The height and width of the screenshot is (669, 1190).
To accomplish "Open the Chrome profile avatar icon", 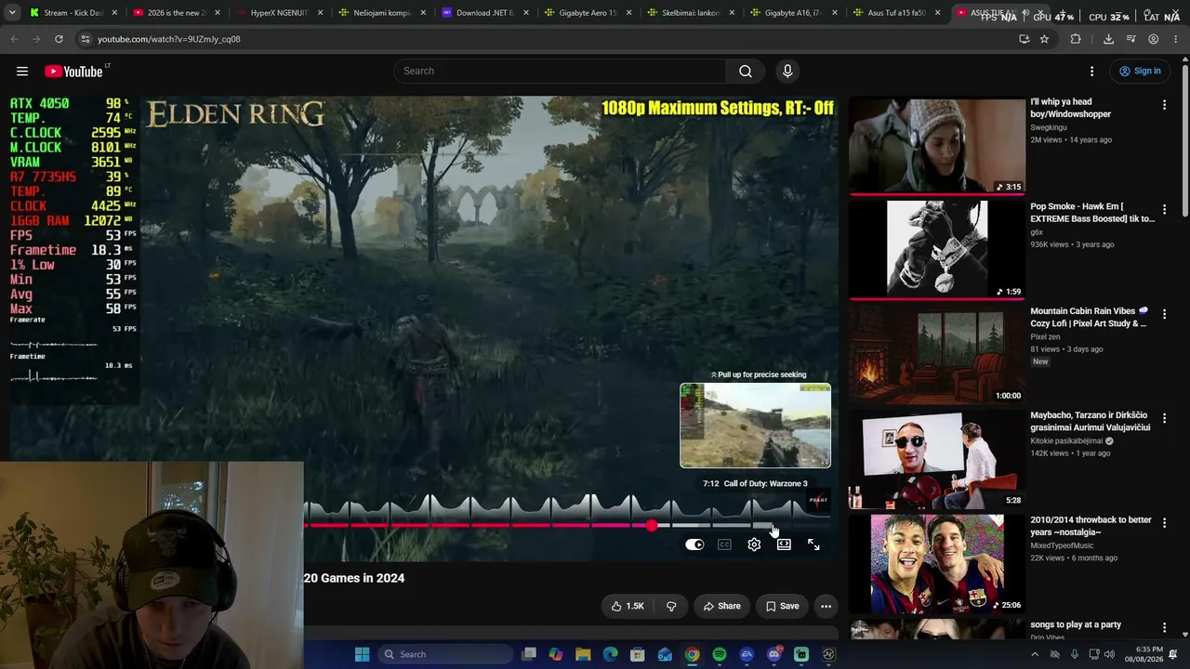I will tap(1153, 39).
